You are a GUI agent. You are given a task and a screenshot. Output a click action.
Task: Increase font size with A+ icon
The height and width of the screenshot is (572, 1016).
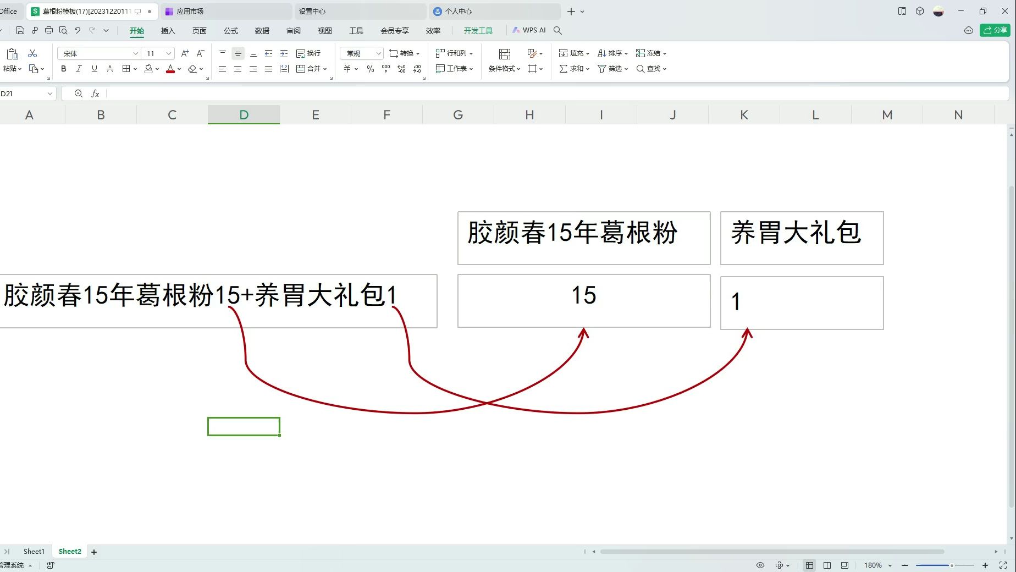coord(185,53)
